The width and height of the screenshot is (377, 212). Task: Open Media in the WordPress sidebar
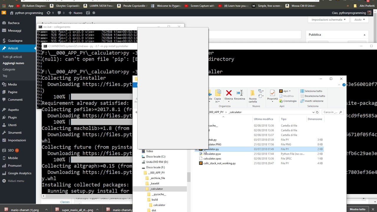coord(12,84)
